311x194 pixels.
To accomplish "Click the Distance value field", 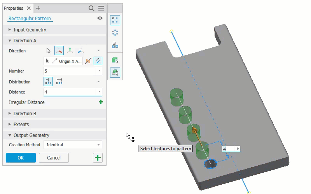I will [70, 92].
